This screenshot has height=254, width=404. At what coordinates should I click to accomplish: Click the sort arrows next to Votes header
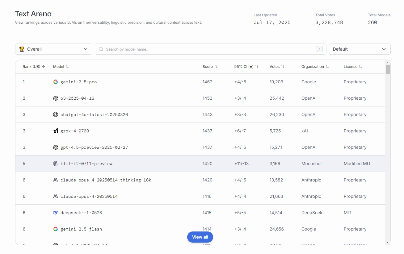click(283, 67)
